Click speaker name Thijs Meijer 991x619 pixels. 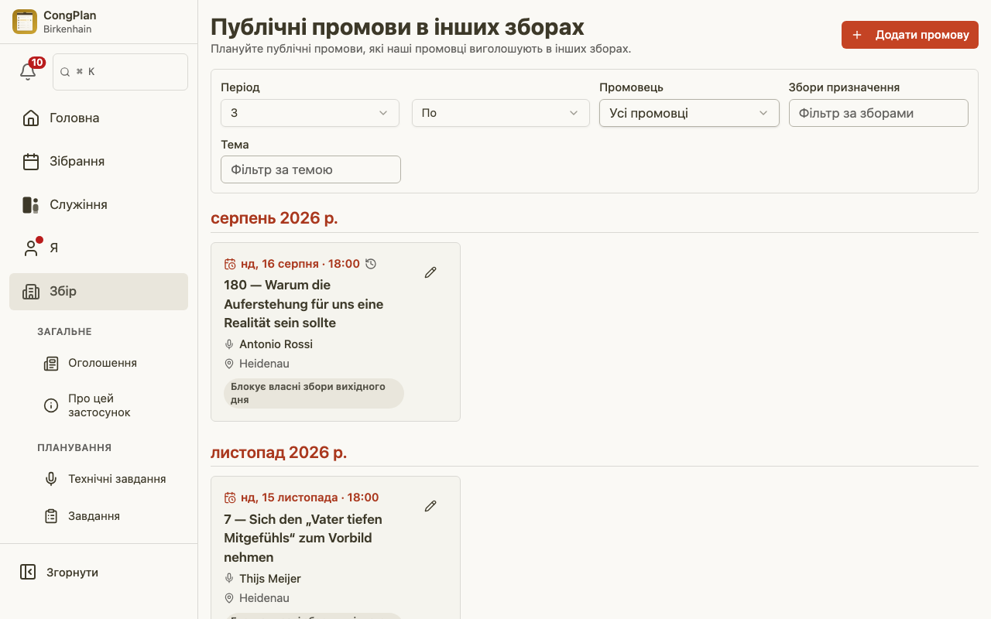point(270,579)
